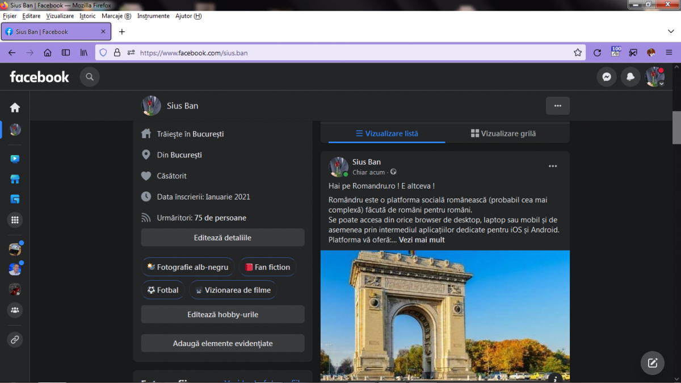Image resolution: width=681 pixels, height=383 pixels.
Task: Click the Facebook search magnifier icon
Action: (x=90, y=77)
